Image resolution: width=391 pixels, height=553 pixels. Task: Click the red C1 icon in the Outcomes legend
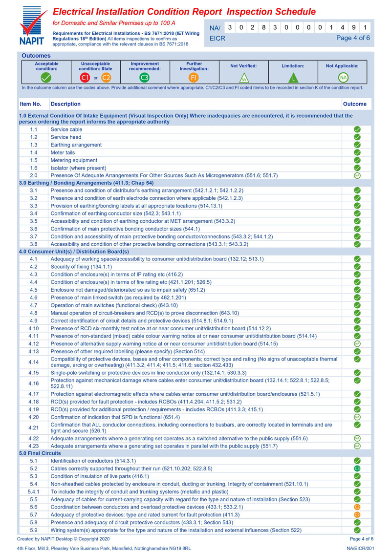click(x=85, y=77)
